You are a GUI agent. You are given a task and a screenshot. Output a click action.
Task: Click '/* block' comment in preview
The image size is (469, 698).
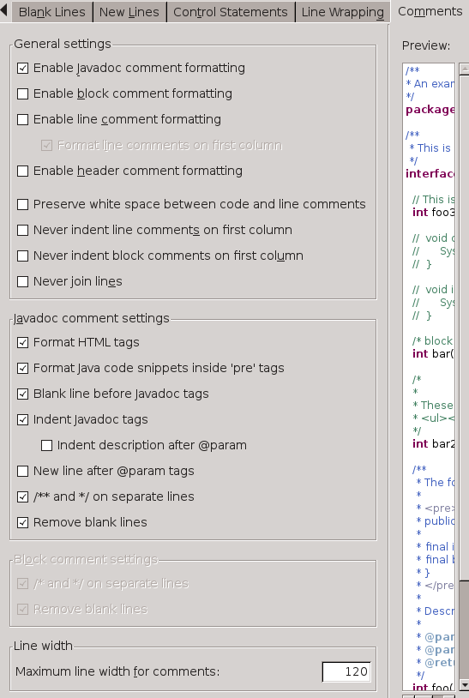point(432,341)
